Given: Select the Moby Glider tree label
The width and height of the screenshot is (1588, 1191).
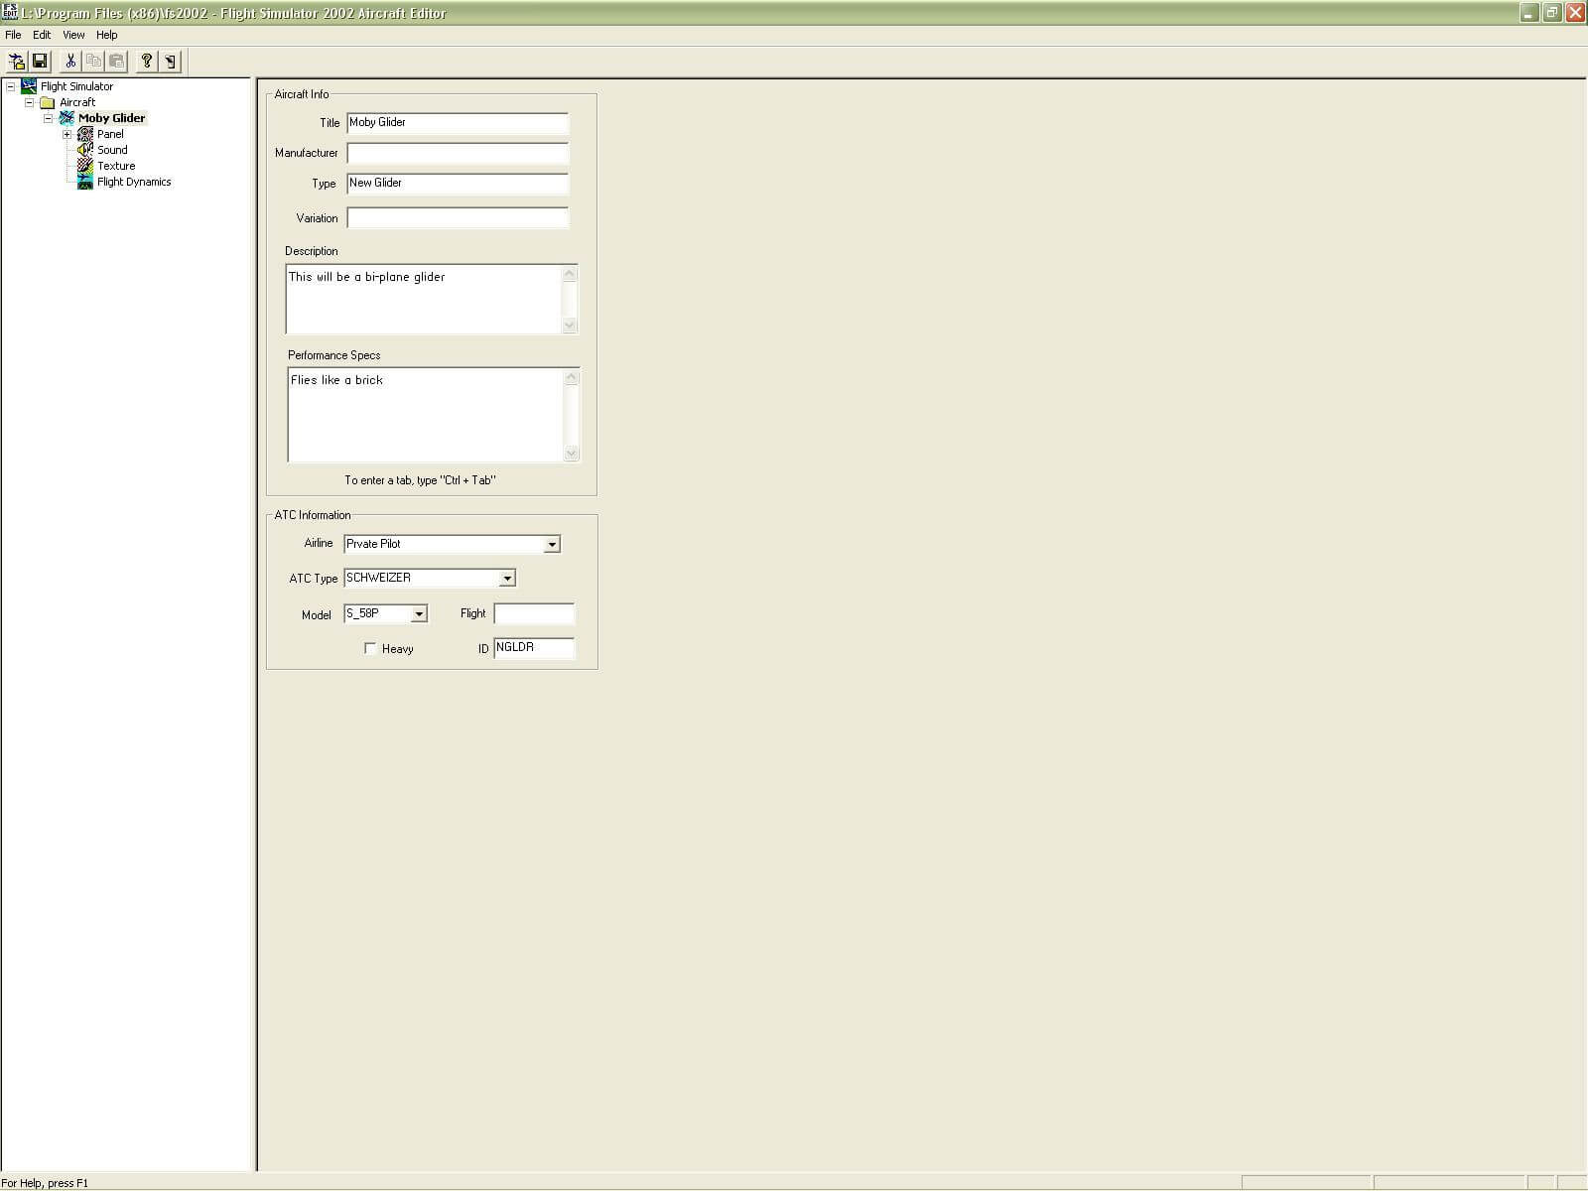Looking at the screenshot, I should pos(112,118).
